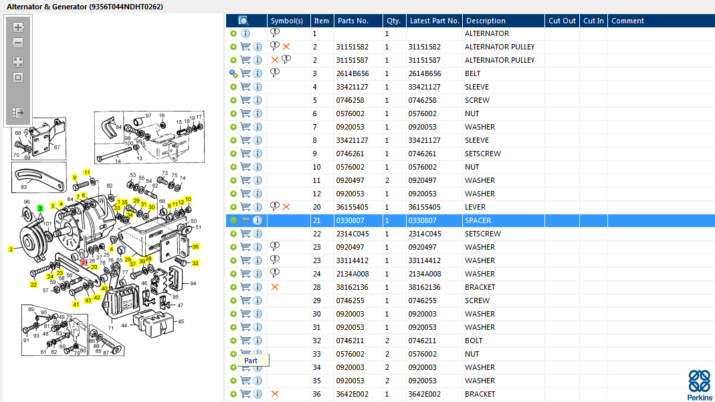Click the list-with-arrow panel toggle icon
This screenshot has width=715, height=402.
click(x=18, y=113)
